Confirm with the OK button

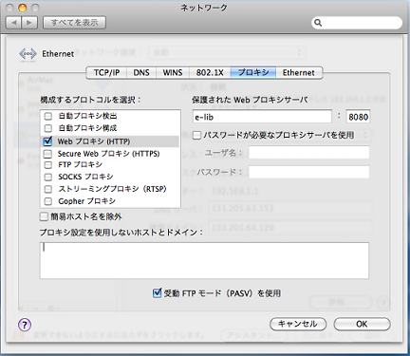tap(362, 324)
